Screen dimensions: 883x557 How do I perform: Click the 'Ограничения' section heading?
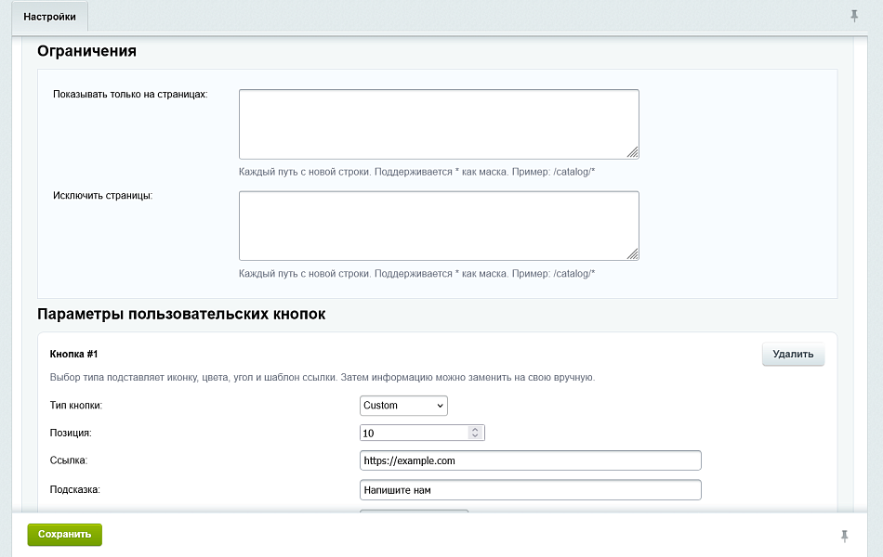point(86,51)
